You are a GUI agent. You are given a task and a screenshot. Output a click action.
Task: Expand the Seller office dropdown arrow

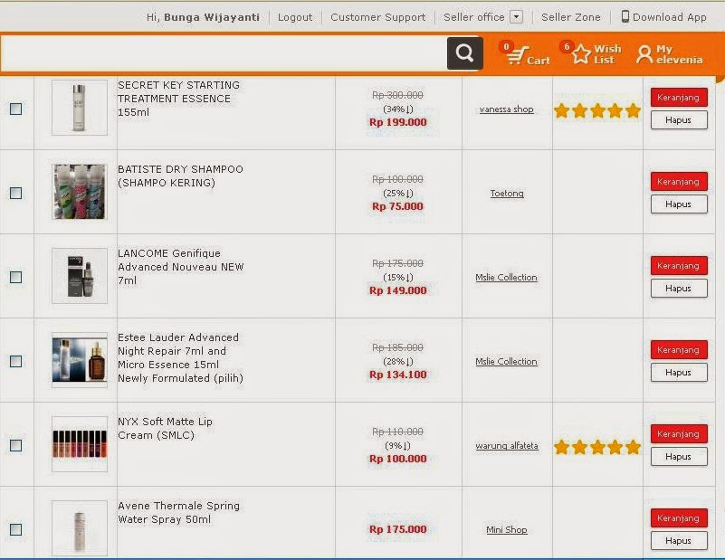(x=516, y=17)
